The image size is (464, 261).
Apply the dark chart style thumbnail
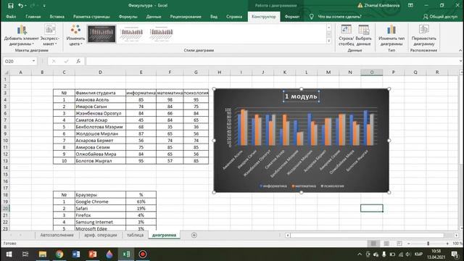point(101,34)
